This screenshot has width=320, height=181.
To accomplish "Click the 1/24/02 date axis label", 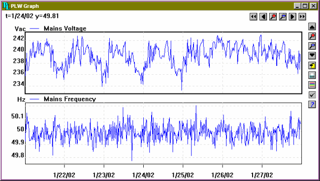I will 143,175.
